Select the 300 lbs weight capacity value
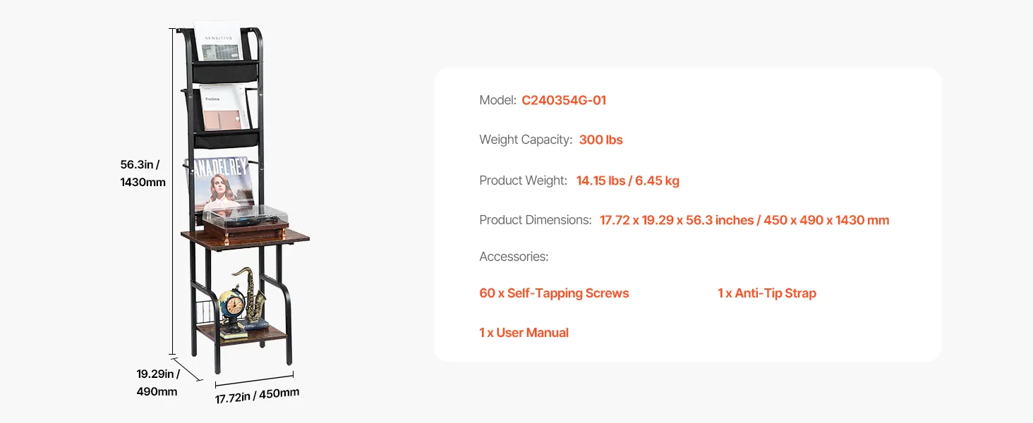 pyautogui.click(x=600, y=140)
